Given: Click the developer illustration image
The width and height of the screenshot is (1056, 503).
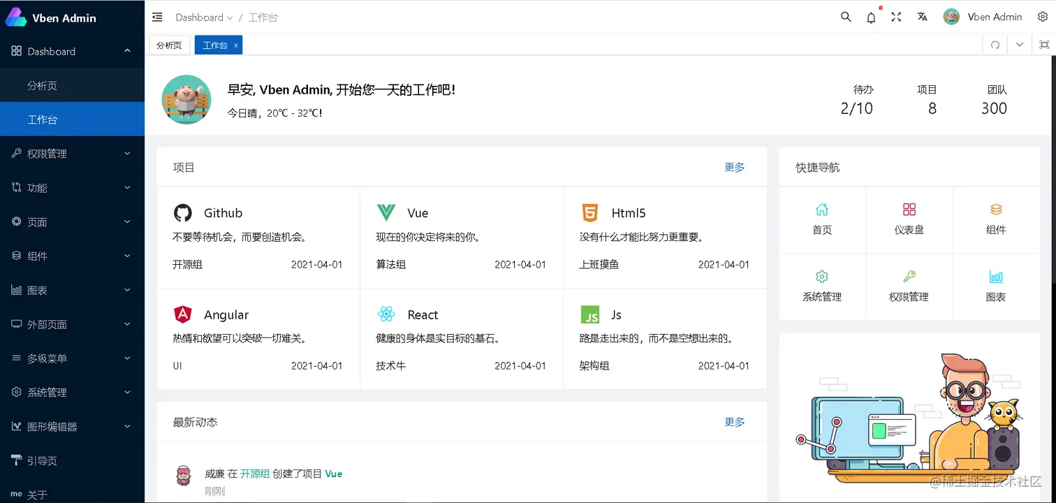Looking at the screenshot, I should (x=910, y=418).
